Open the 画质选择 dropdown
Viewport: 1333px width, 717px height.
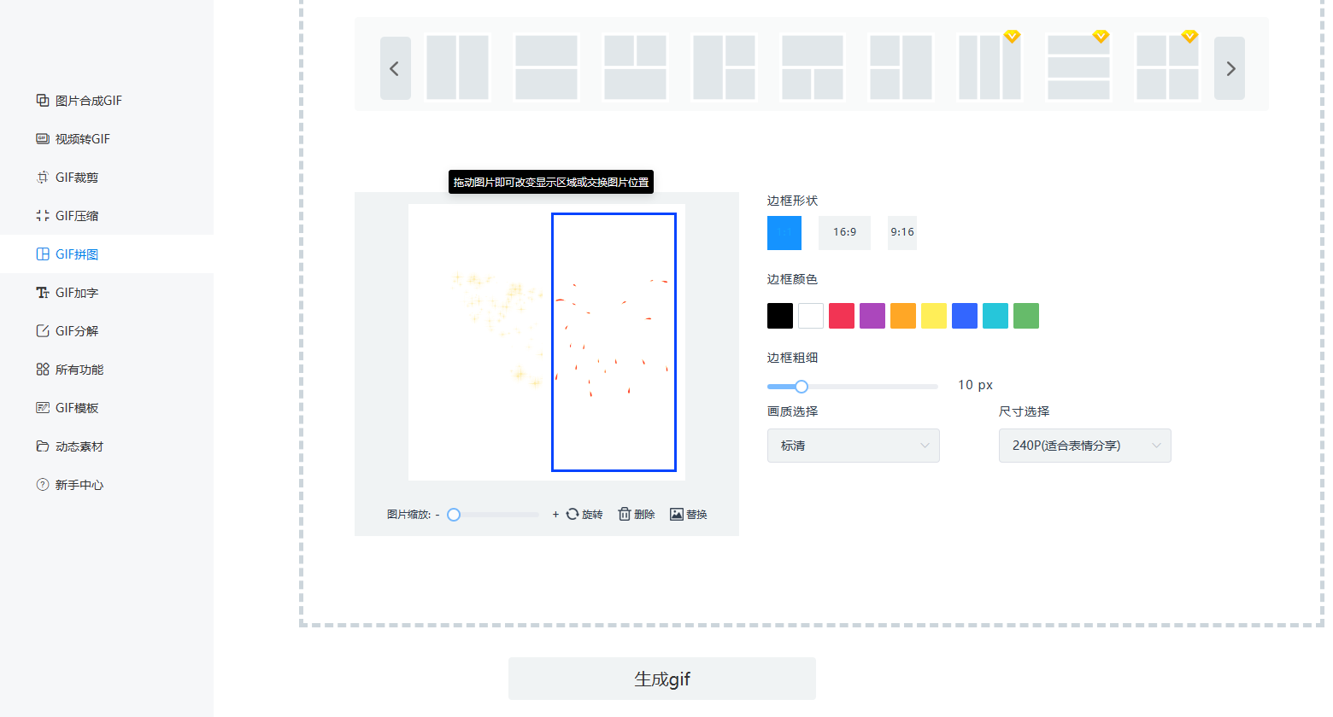854,446
